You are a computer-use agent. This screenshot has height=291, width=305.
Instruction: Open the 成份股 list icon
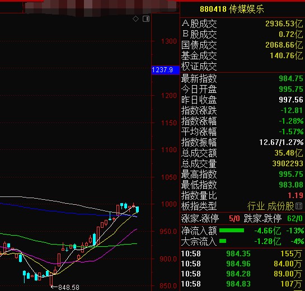click(x=299, y=206)
